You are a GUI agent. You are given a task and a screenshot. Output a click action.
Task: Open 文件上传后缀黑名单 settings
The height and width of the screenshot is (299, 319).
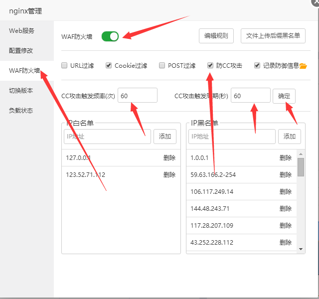click(273, 36)
